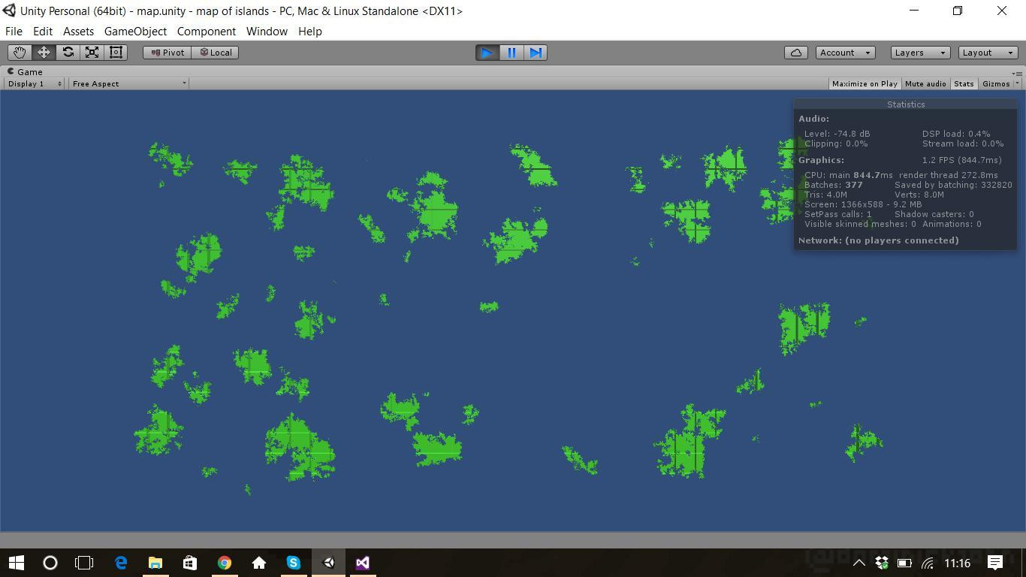Image resolution: width=1026 pixels, height=577 pixels.
Task: Open the Component menu
Action: (x=207, y=32)
